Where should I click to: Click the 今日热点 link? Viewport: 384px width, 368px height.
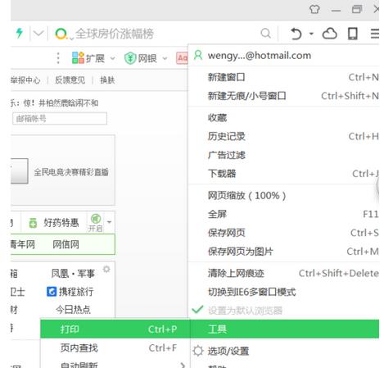click(x=73, y=309)
